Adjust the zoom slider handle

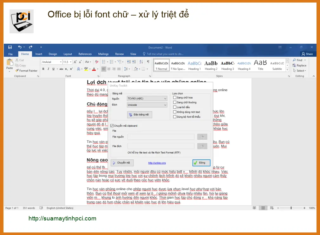[x=291, y=208]
